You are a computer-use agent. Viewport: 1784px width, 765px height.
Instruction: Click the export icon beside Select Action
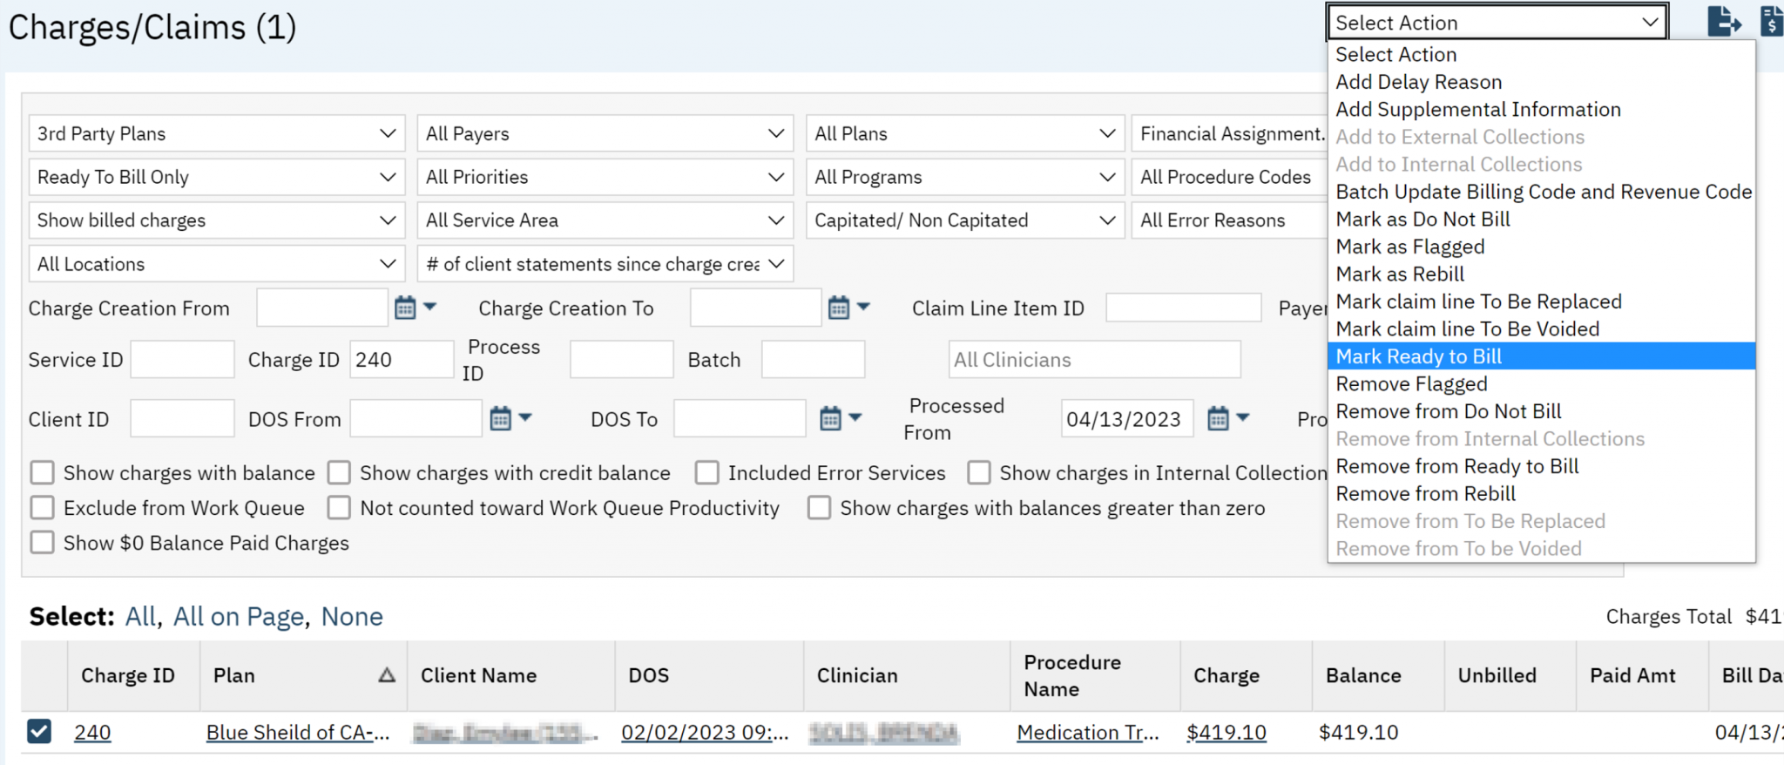[1723, 21]
